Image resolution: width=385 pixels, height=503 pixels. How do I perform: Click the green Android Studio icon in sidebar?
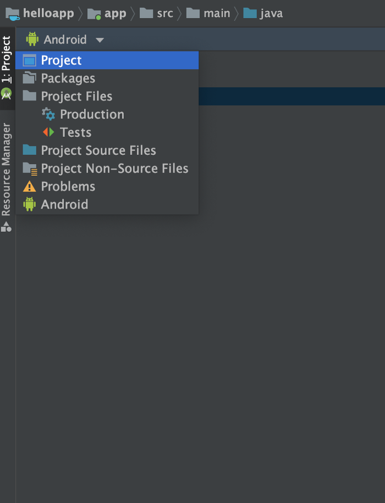[6, 93]
